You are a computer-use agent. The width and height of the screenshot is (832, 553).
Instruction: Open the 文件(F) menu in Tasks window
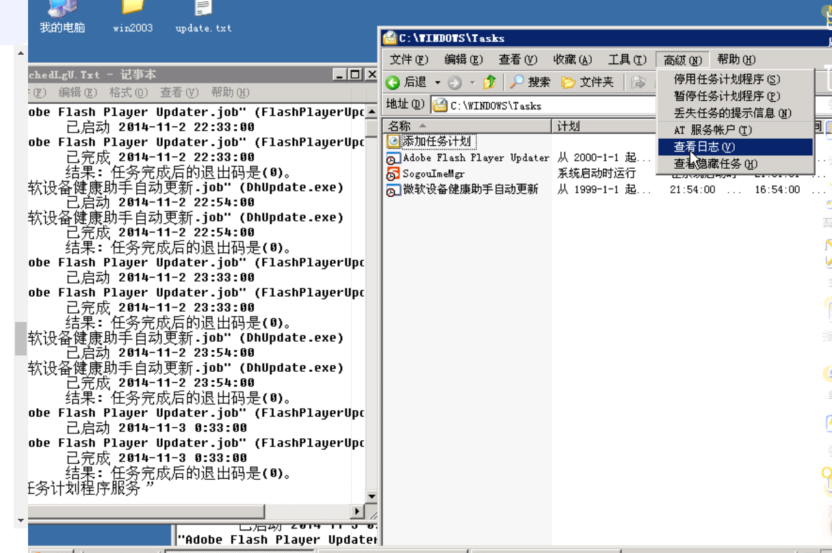[x=408, y=60]
